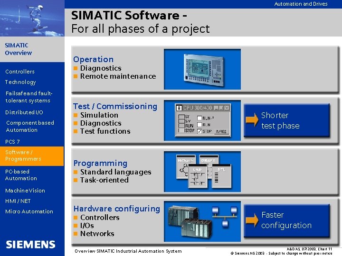Click the network topology icon

pos(225,217)
